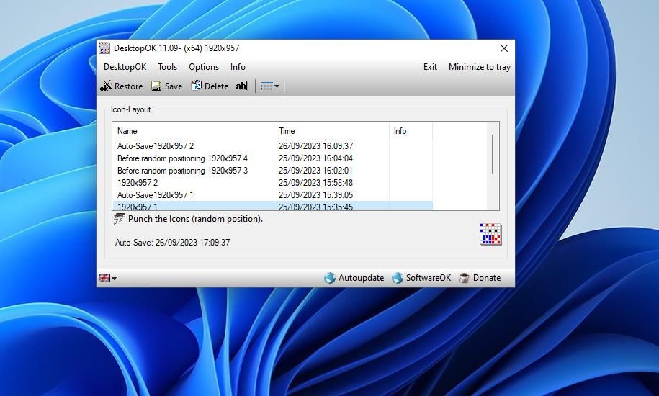The image size is (659, 396).
Task: Click the icon layout list scrollbar
Action: [x=493, y=154]
